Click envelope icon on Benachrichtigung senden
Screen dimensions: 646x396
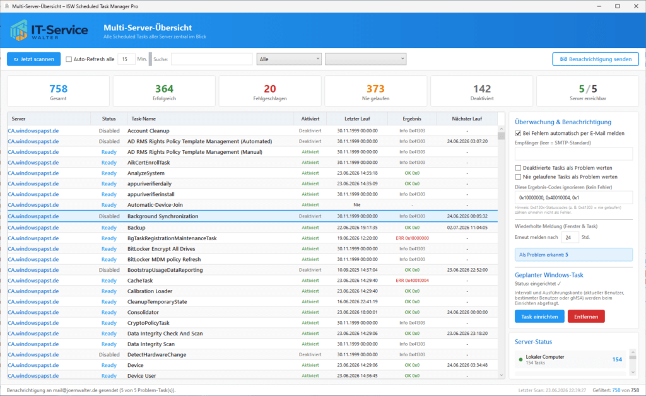(x=563, y=59)
